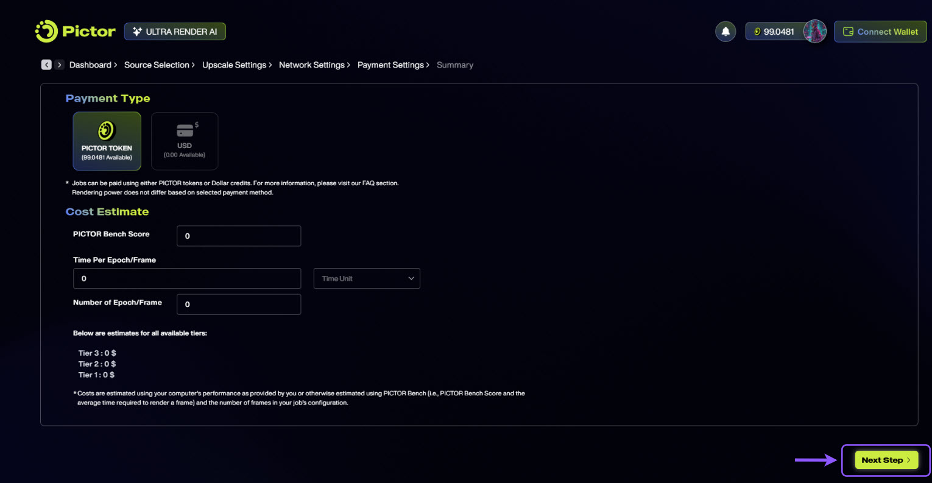Screen dimensions: 932x483
Task: Click the wallet icon in Connect Wallet
Action: tap(847, 32)
